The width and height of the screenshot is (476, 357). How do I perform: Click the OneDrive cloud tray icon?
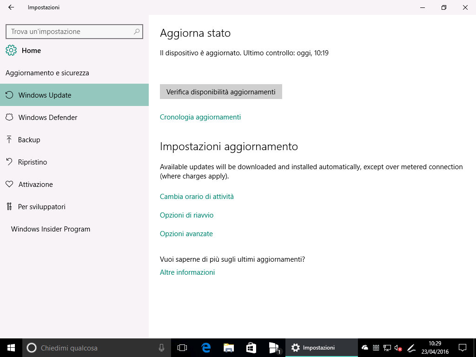pos(365,348)
